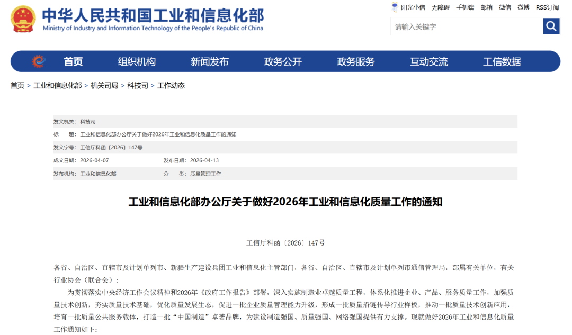This screenshot has height=335, width=572.
Task: Click the 发布机构 value 工业和信息化部
Action: tap(98, 174)
